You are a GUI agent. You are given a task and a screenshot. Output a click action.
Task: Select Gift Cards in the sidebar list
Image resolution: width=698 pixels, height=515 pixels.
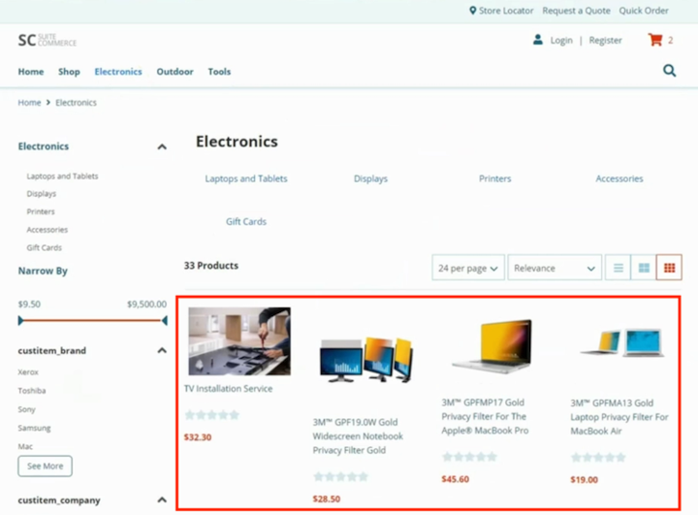click(x=44, y=247)
